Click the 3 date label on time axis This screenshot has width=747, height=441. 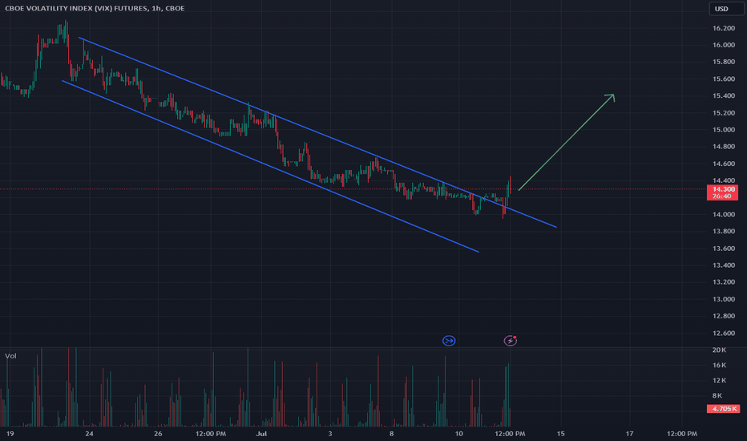point(329,433)
